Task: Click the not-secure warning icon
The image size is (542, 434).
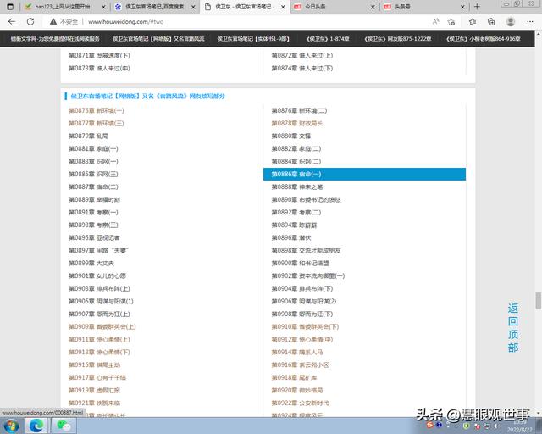Action: click(x=53, y=21)
